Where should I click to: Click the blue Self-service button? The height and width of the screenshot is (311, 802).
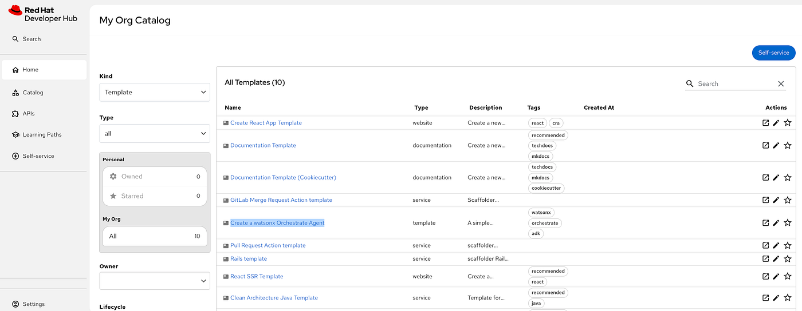coord(773,53)
